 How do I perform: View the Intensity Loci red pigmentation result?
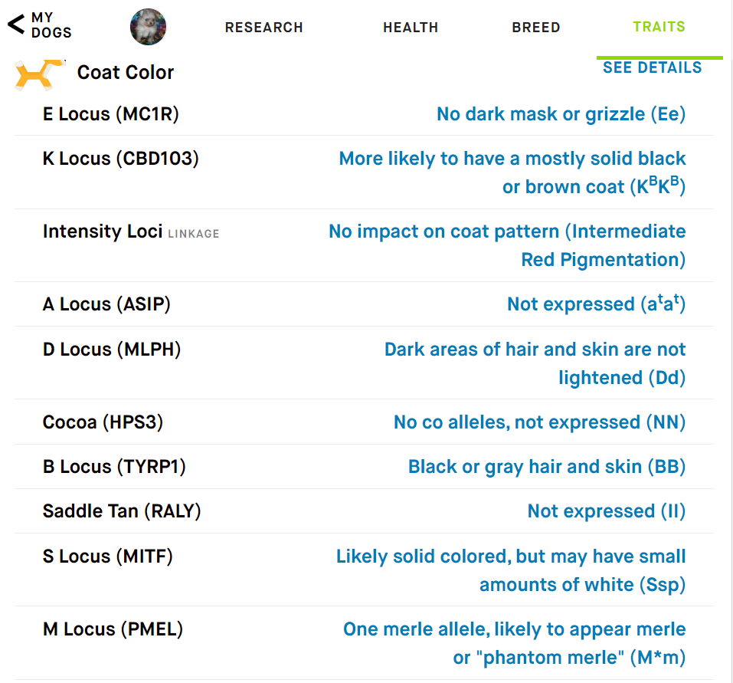point(507,245)
